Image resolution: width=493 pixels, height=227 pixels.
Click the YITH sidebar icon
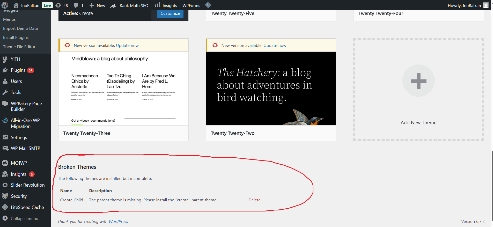tap(5, 59)
